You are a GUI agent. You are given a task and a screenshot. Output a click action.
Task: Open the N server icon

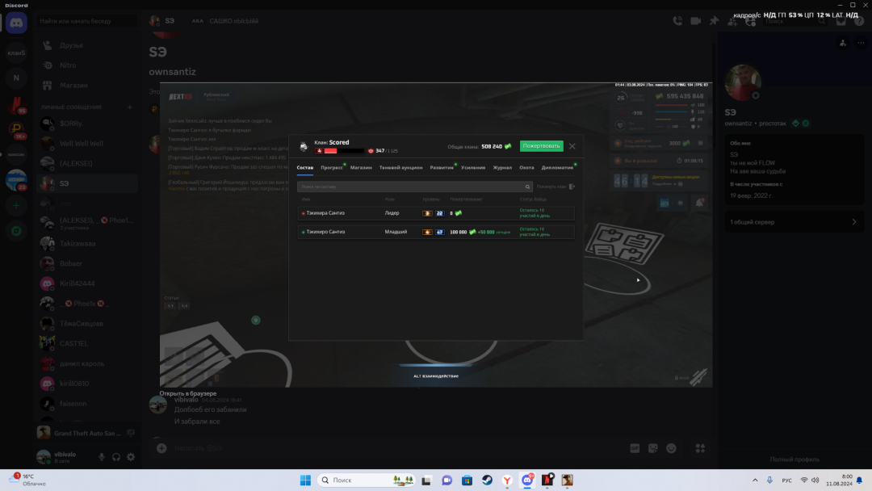coord(16,78)
